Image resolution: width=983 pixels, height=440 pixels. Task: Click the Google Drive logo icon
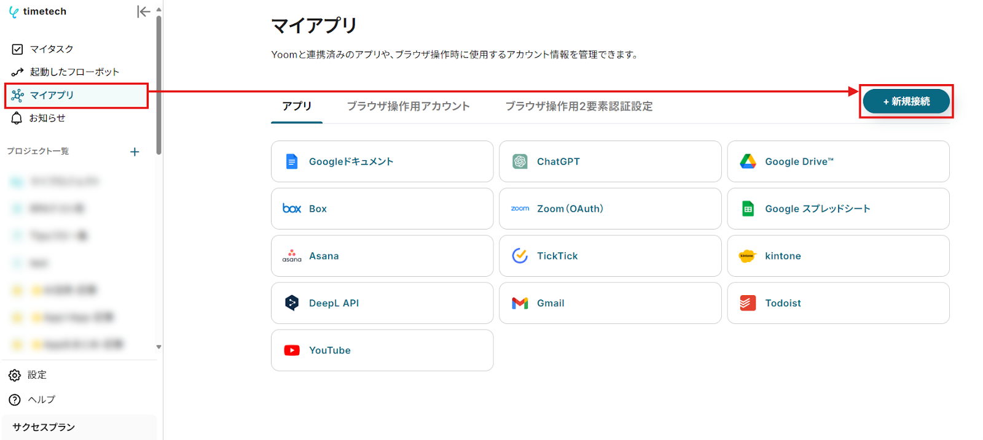coord(748,161)
